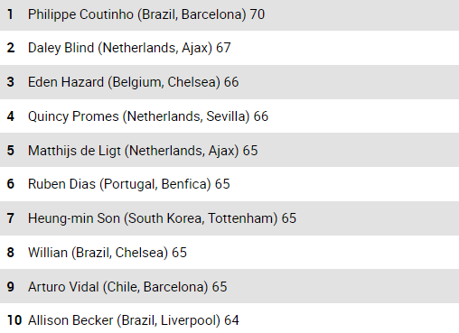Choose the Ruben Dias entry

coord(229,184)
